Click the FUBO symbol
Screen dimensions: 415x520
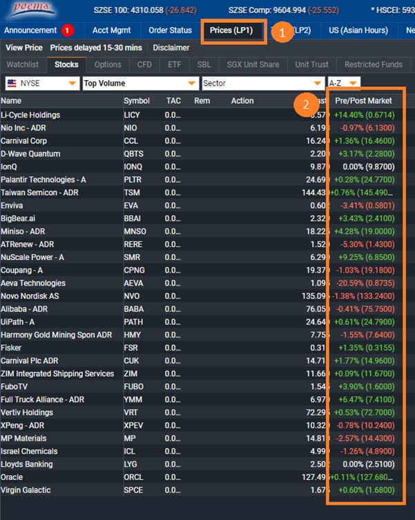(x=134, y=387)
